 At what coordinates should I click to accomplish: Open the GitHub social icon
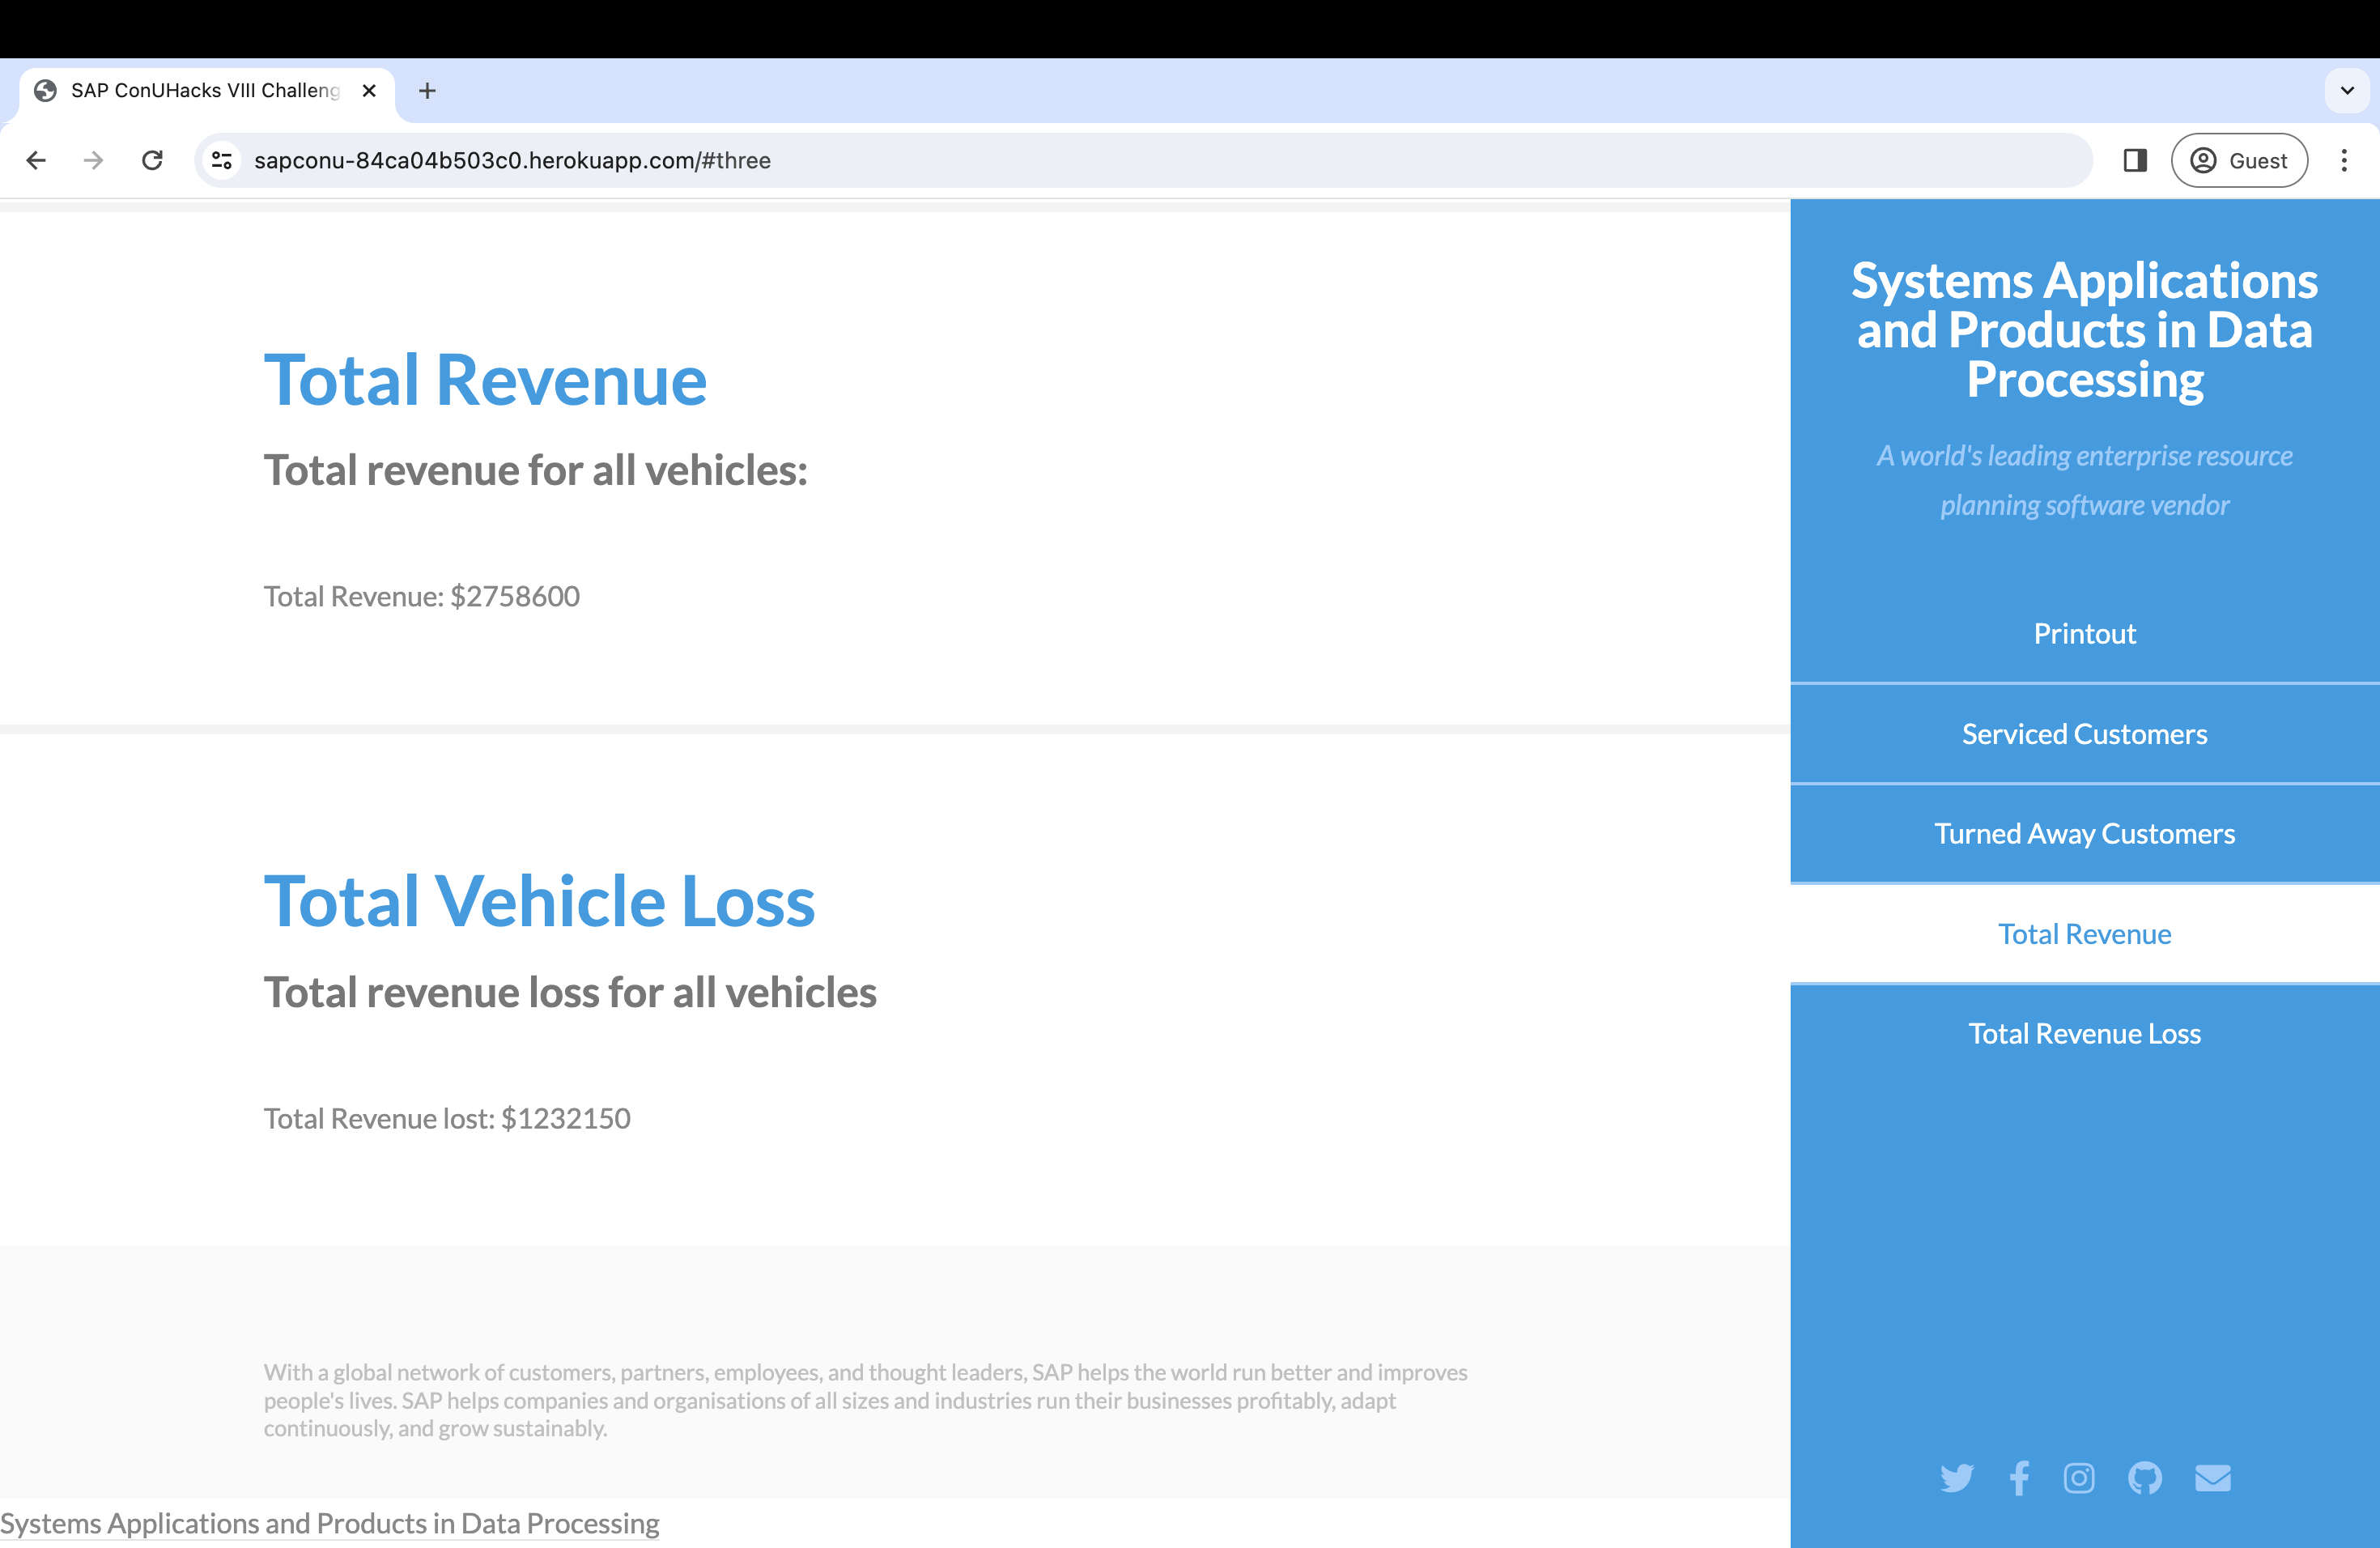[2145, 1478]
